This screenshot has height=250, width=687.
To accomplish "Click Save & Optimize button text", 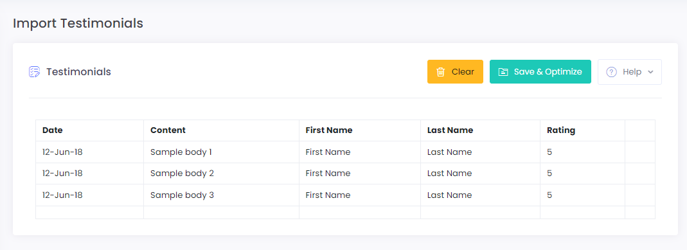I will point(548,72).
